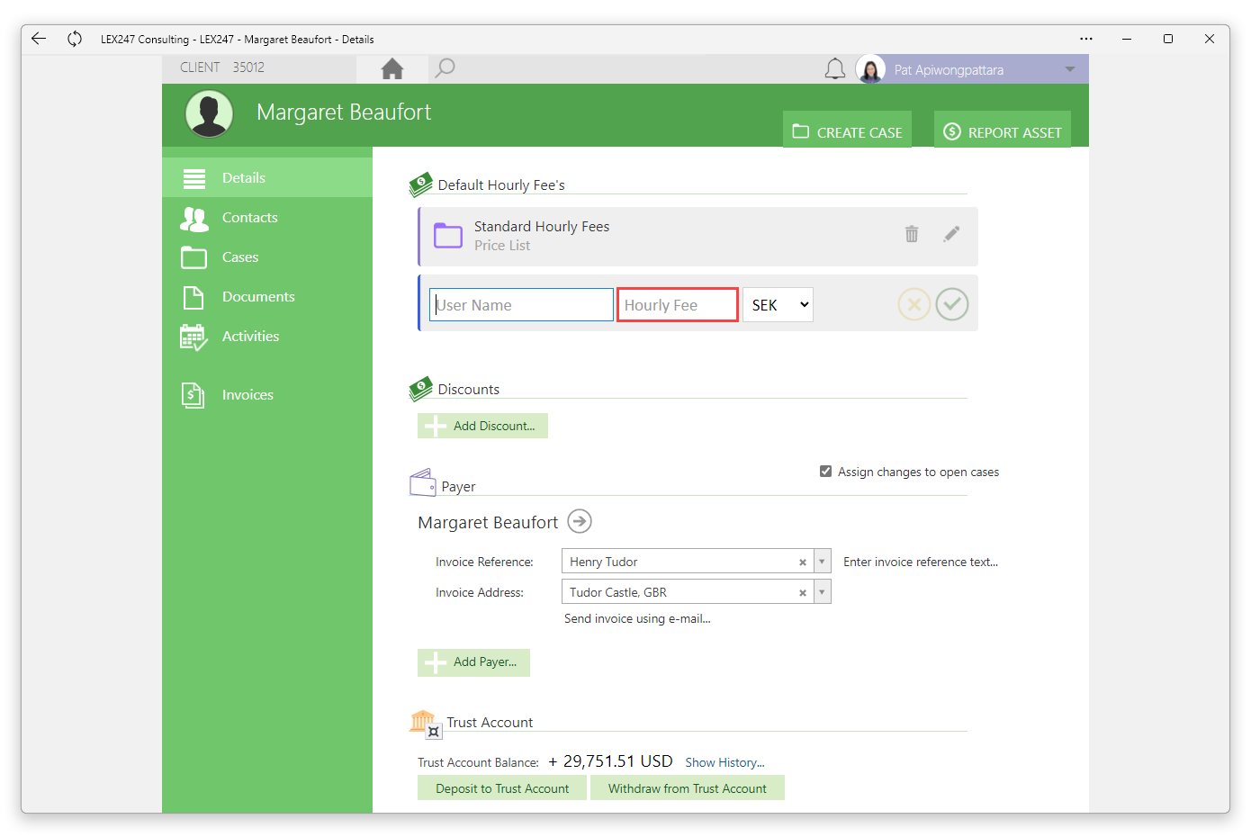1251x837 pixels.
Task: Click Pat Apiwongpattara's avatar picture
Action: pos(870,69)
